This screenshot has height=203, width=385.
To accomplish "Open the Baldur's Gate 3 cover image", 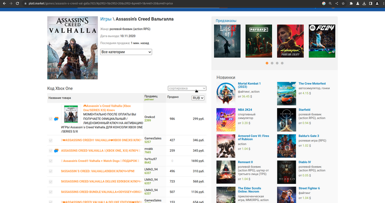I will 287,146.
